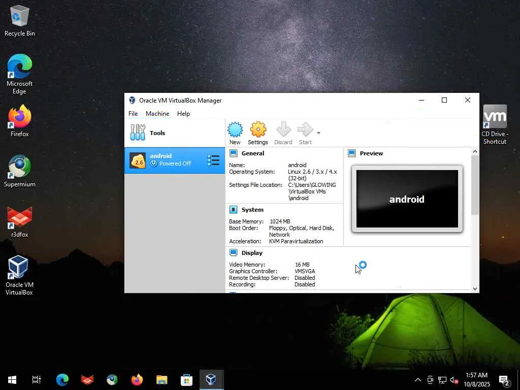The width and height of the screenshot is (520, 390).
Task: Select the r3dfox desktop shortcut
Action: tap(20, 221)
